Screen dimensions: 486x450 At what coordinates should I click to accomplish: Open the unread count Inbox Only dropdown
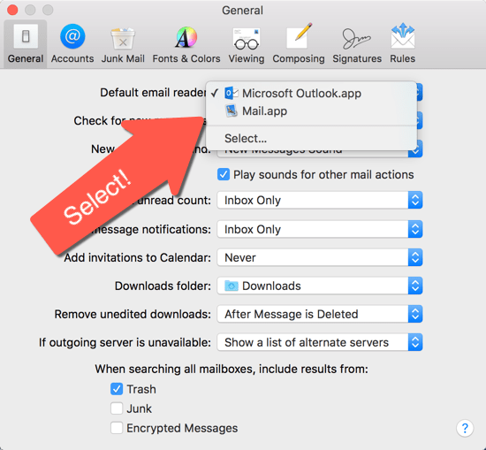click(x=320, y=200)
